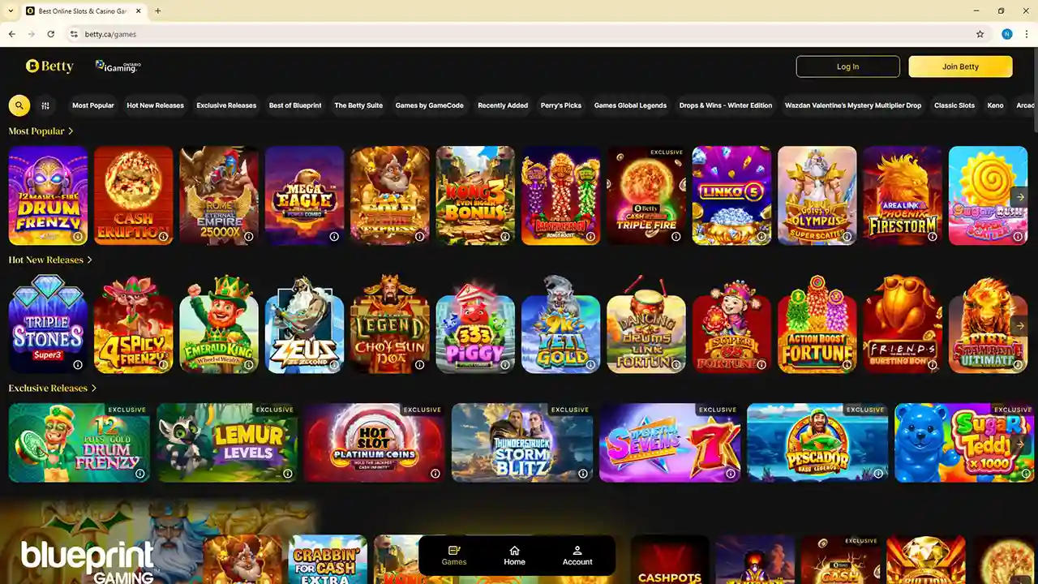Click the Join Betty button

coord(960,67)
